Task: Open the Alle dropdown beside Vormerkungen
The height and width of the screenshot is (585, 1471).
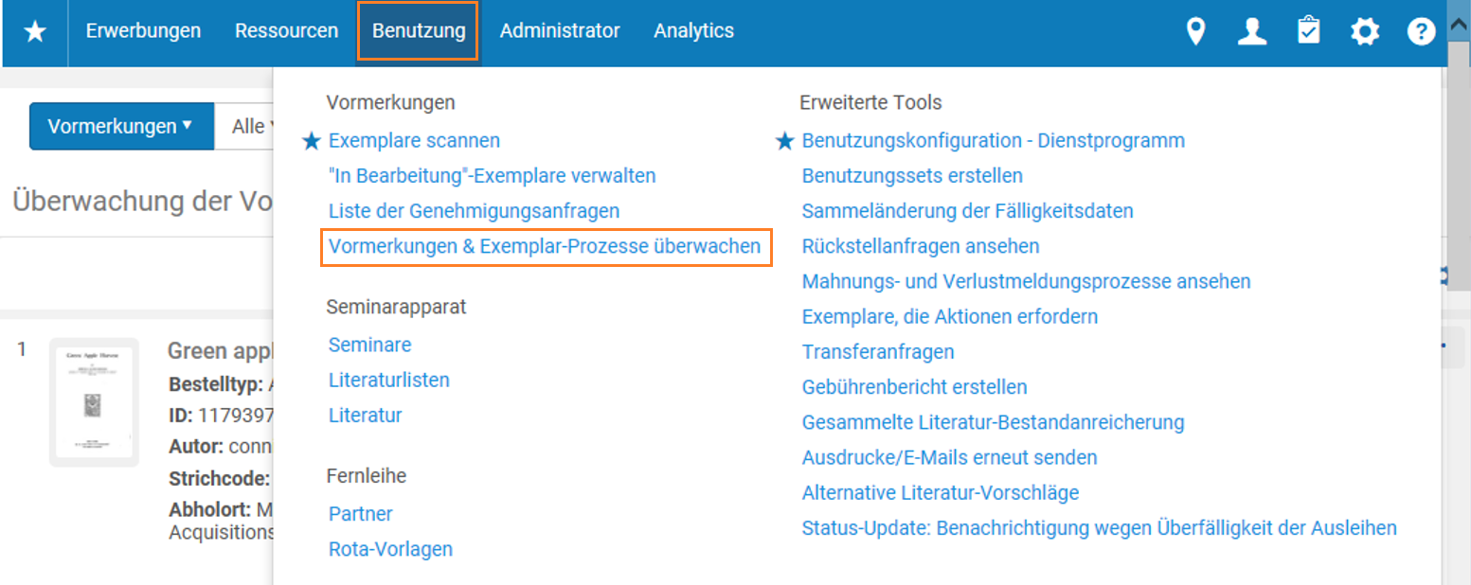Action: click(245, 126)
